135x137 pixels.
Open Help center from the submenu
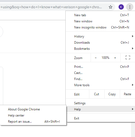(33, 115)
